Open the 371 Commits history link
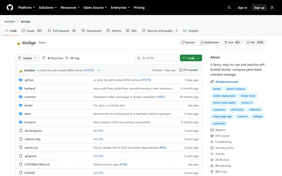282x176 pixels. pos(188,70)
